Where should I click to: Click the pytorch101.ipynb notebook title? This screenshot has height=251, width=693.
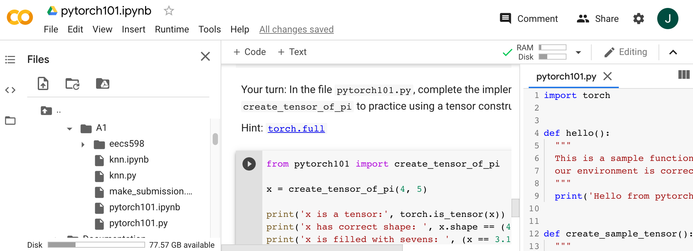(x=106, y=11)
